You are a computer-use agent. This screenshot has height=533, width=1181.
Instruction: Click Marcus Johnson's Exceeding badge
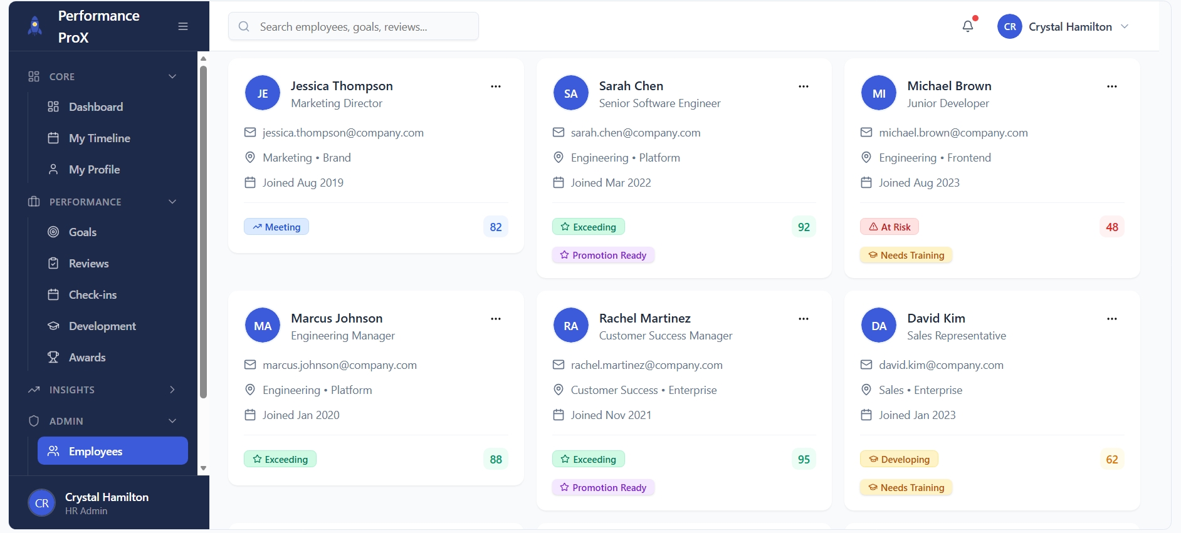pos(280,459)
